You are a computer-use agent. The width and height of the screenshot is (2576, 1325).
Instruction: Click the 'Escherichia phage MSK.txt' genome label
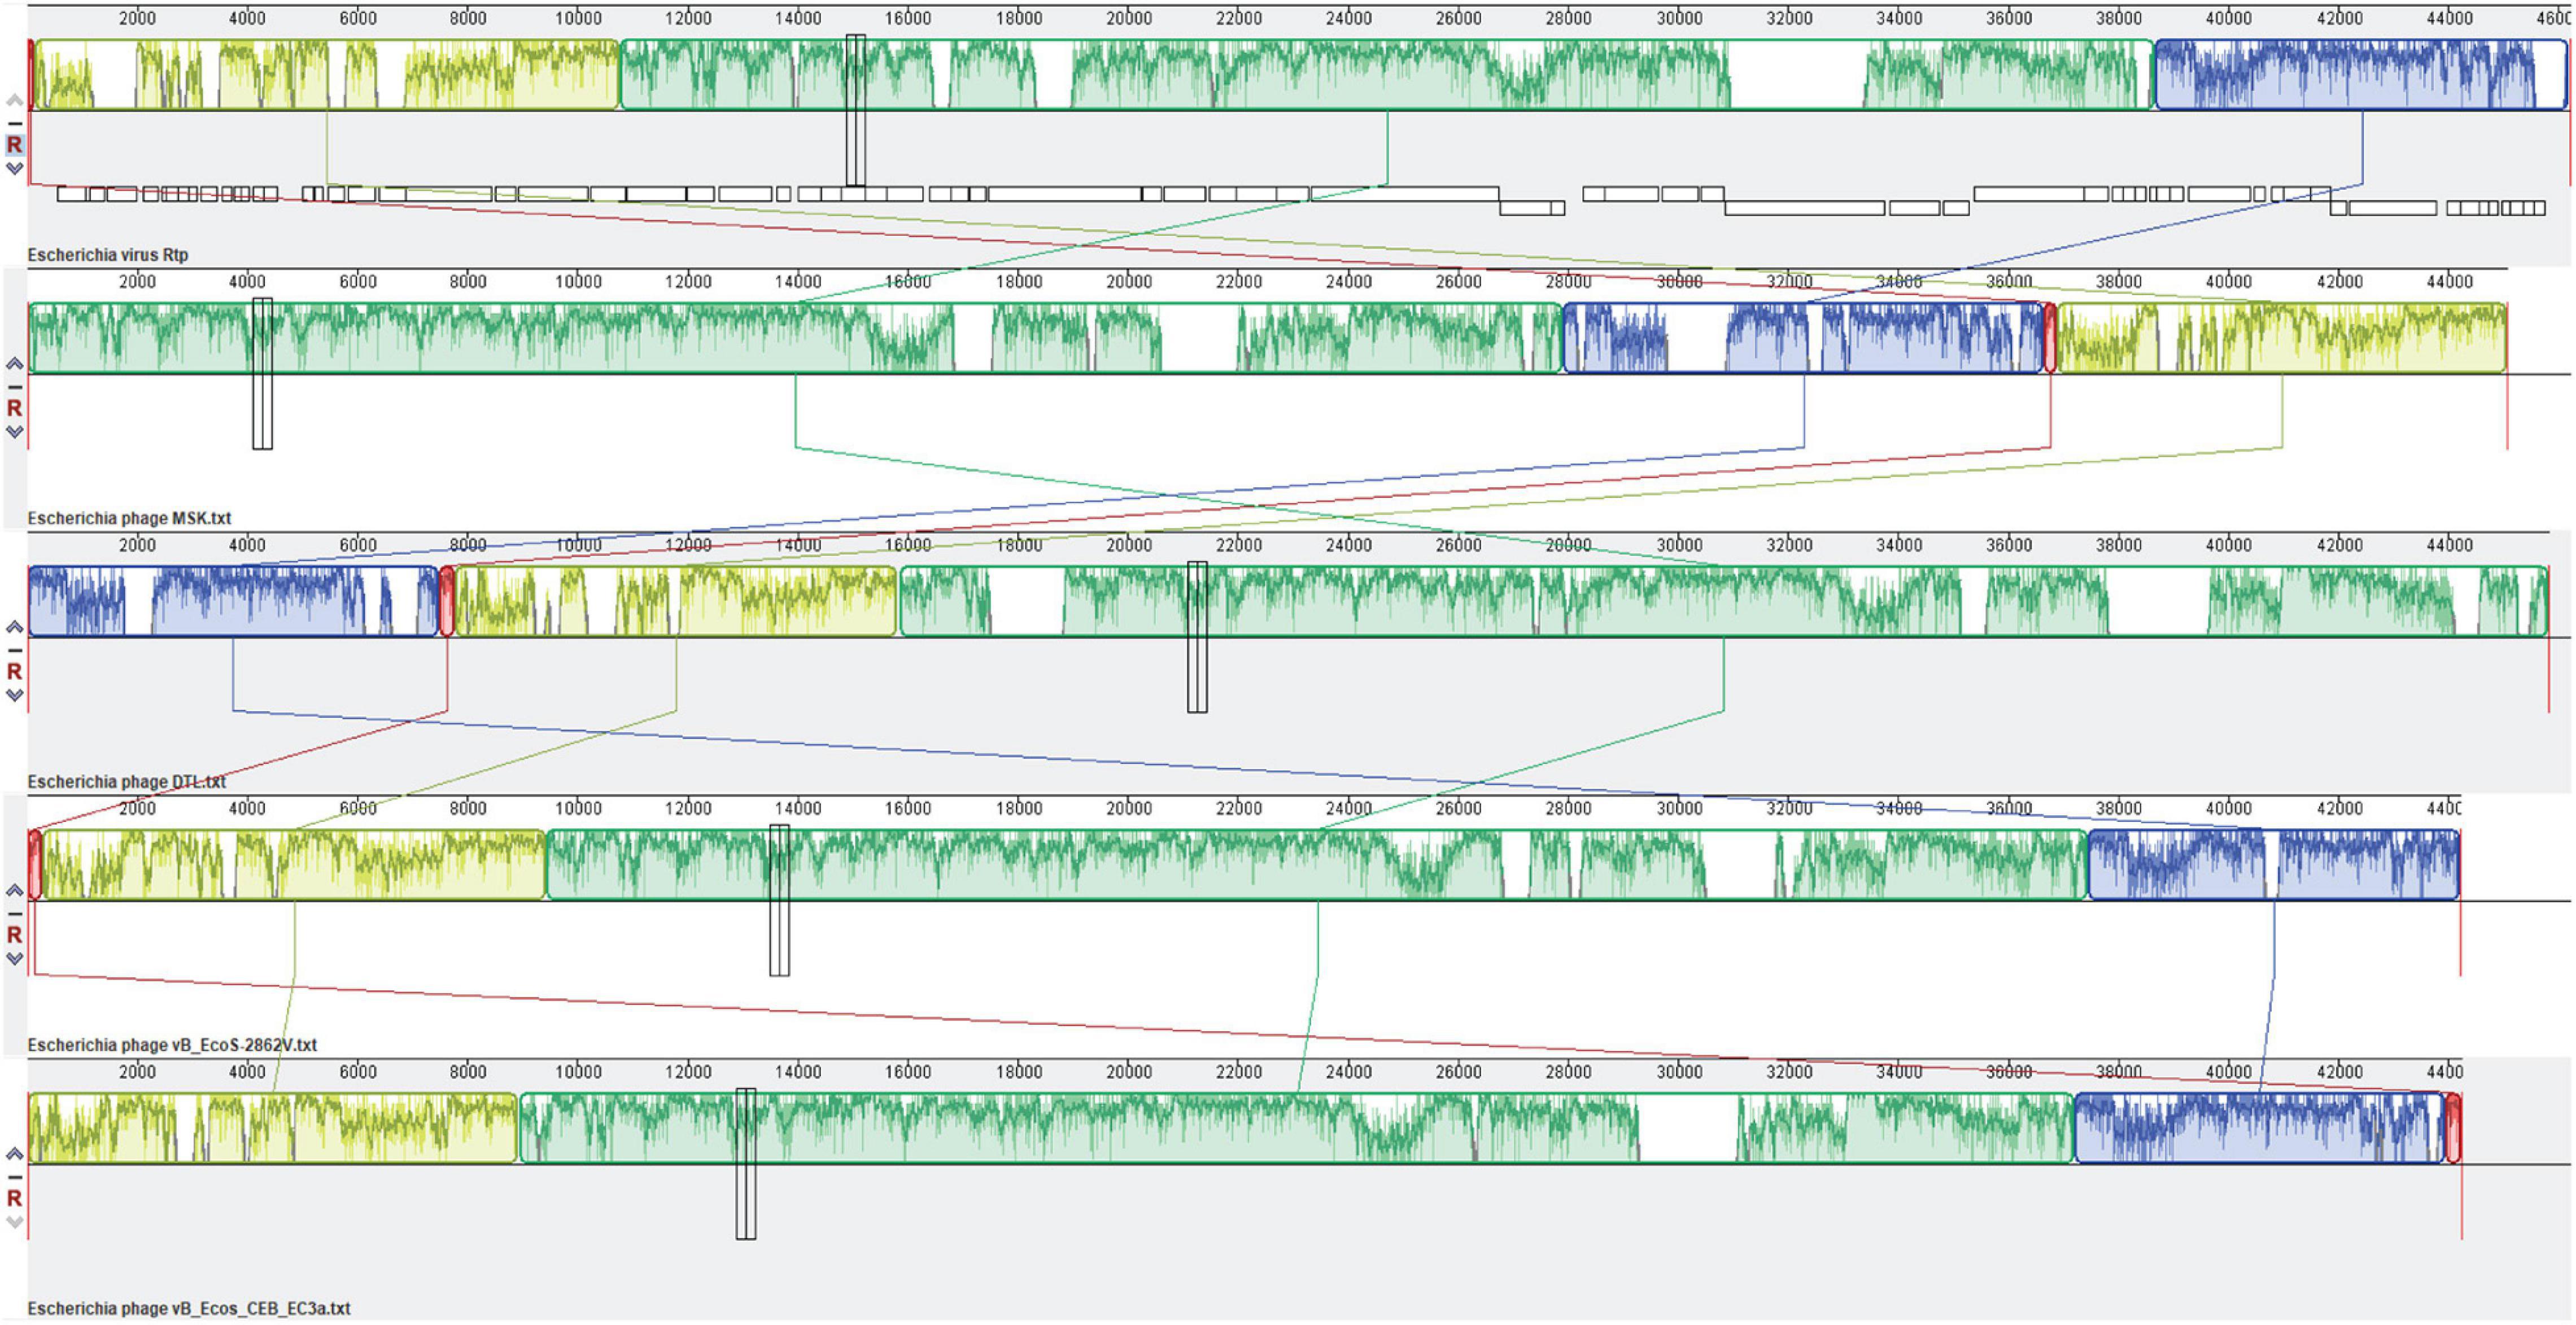[129, 518]
